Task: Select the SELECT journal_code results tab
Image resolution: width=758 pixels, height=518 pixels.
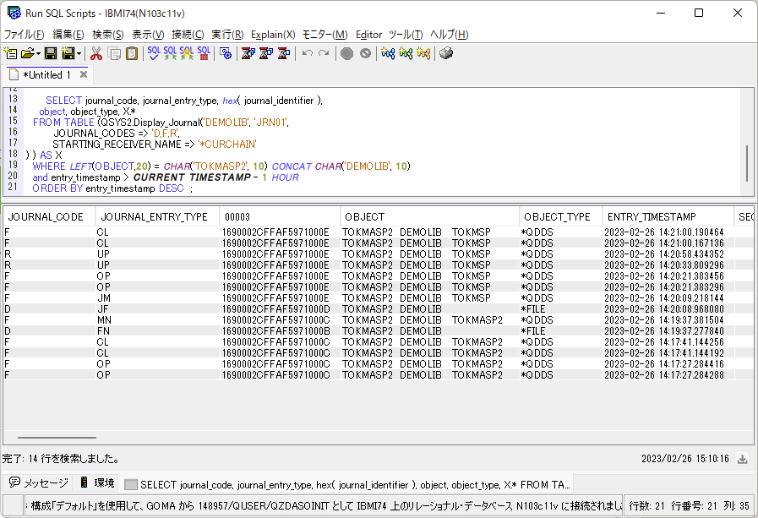Action: pyautogui.click(x=347, y=484)
